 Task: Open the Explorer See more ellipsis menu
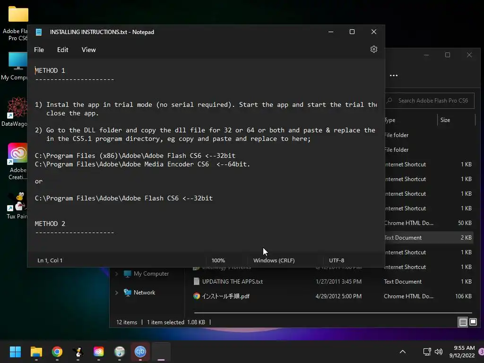pyautogui.click(x=394, y=76)
